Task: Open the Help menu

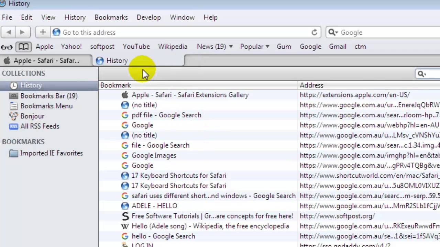Action: (210, 17)
